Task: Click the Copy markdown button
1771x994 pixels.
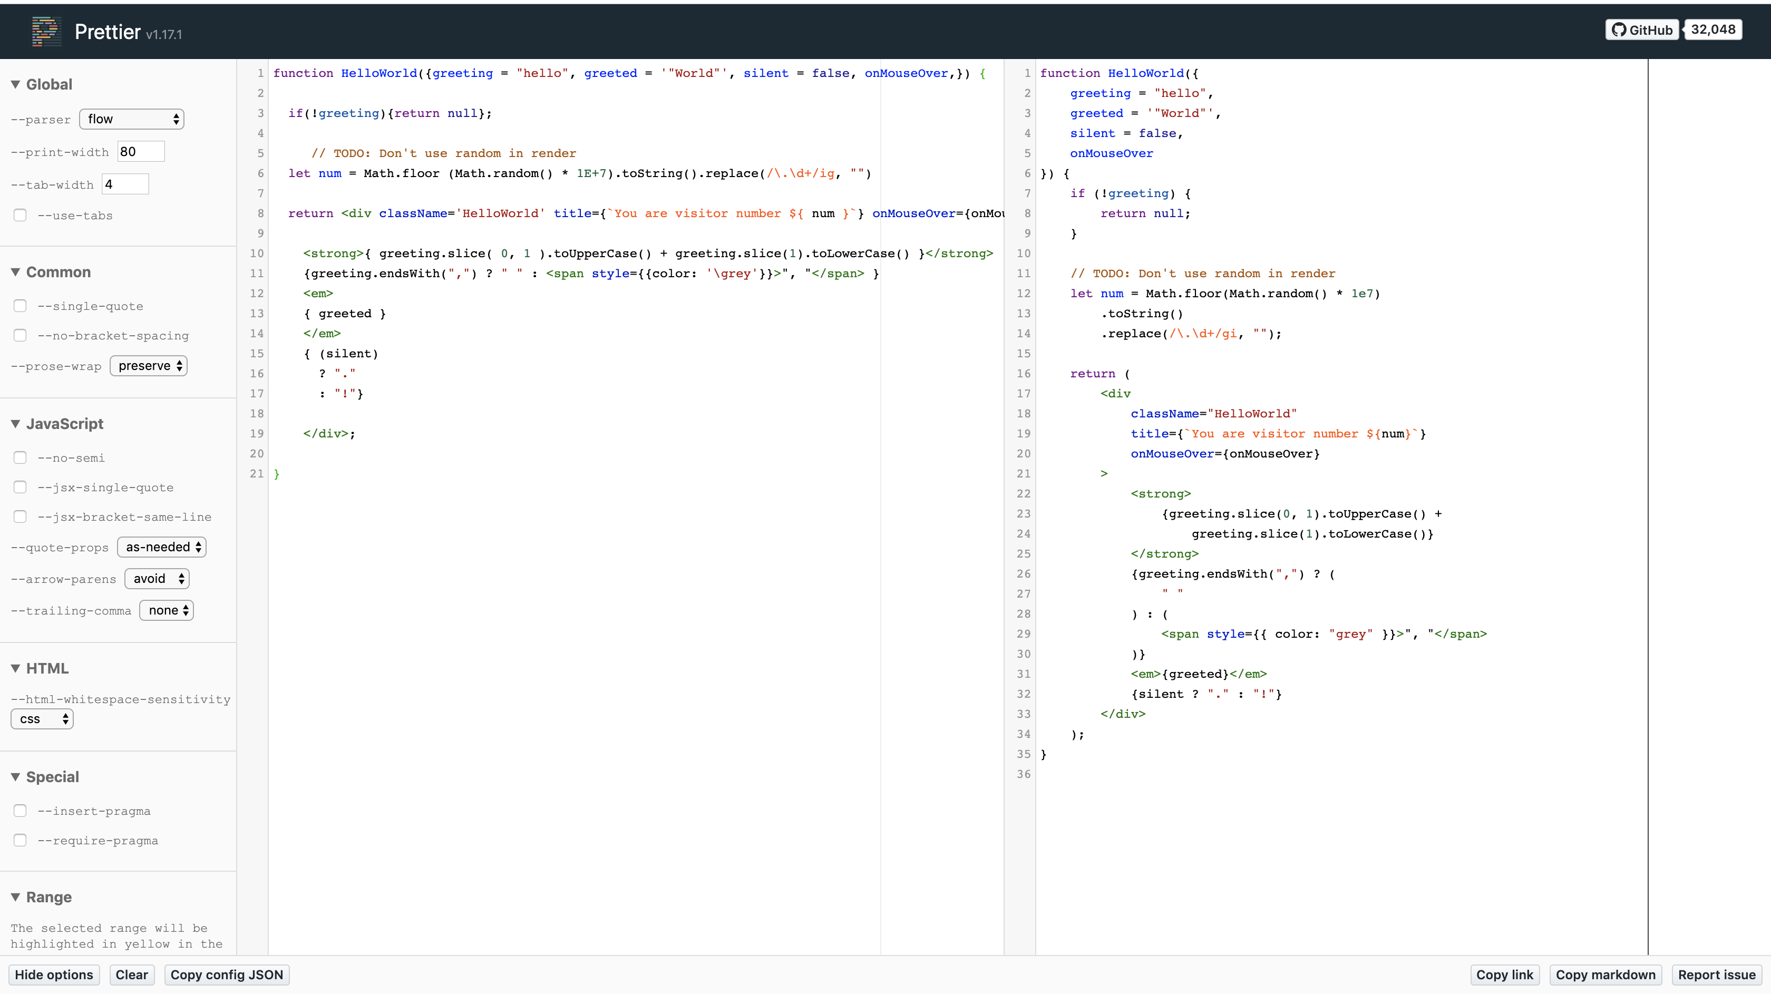Action: coord(1606,974)
